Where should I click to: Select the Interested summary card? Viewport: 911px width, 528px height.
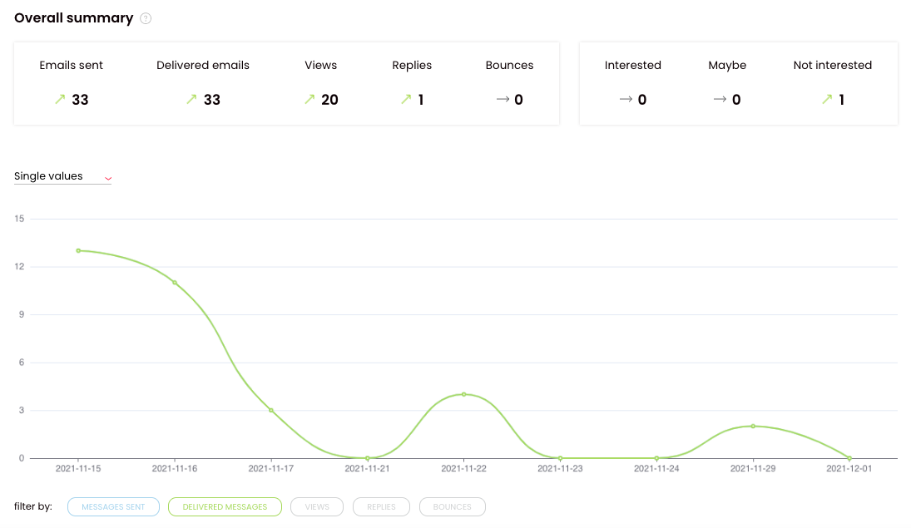[633, 83]
